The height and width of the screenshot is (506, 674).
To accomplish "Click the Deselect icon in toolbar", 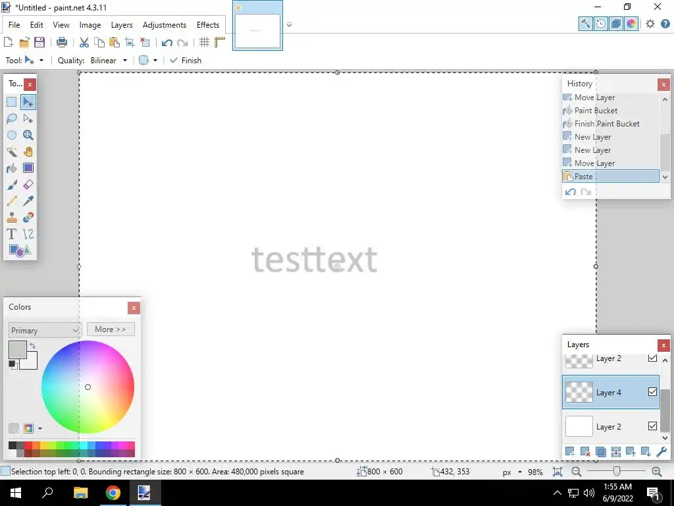I will click(145, 42).
